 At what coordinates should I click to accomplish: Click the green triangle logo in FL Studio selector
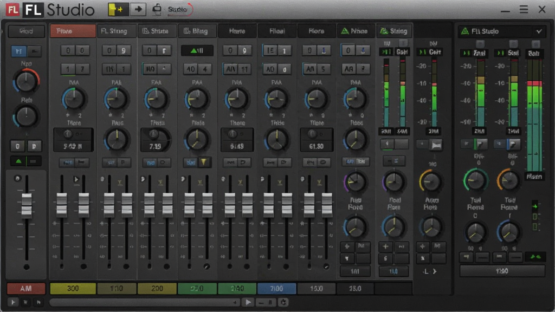tap(464, 31)
